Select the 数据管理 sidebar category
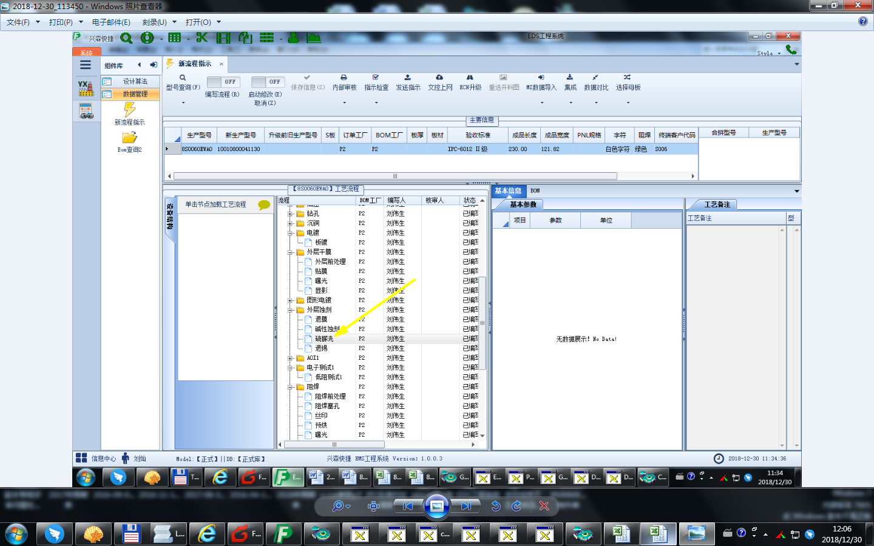Viewport: 874px width, 546px height. pyautogui.click(x=130, y=94)
